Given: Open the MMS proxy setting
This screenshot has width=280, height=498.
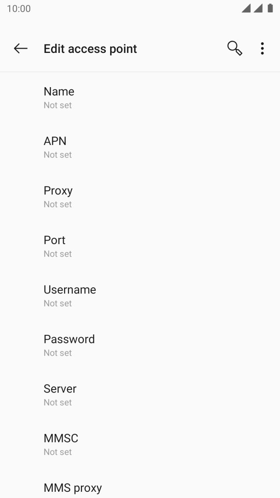Looking at the screenshot, I should 72,488.
